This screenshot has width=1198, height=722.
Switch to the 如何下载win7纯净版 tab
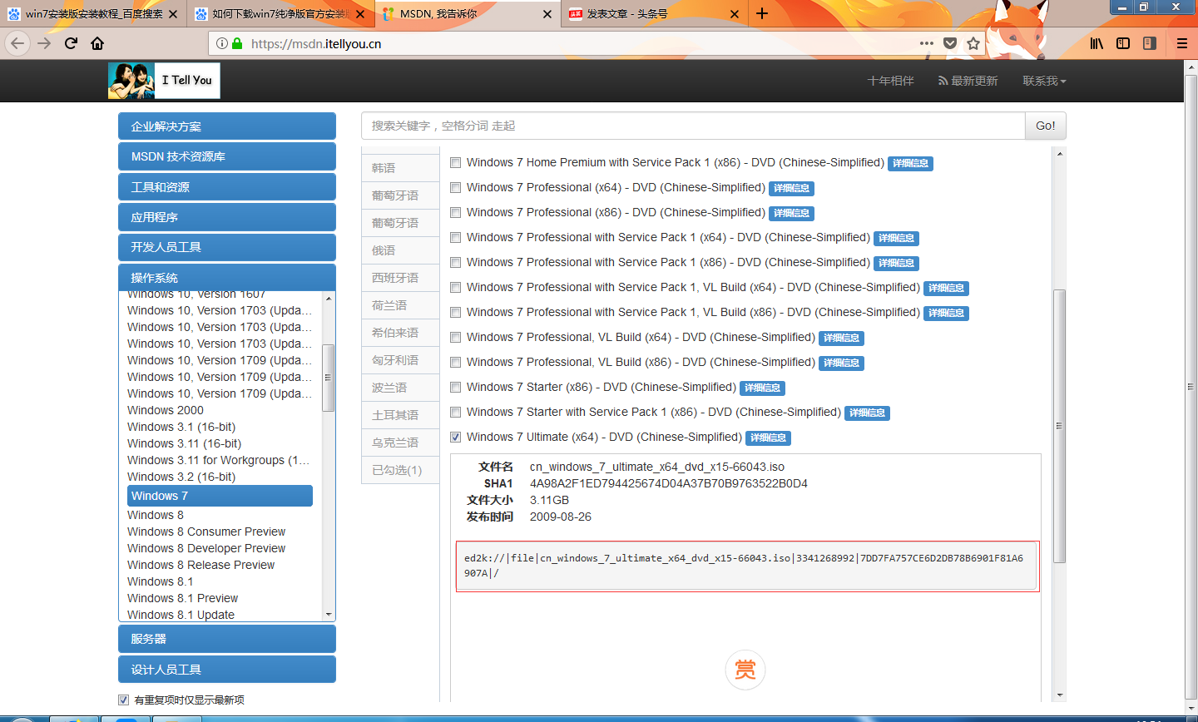pyautogui.click(x=280, y=14)
